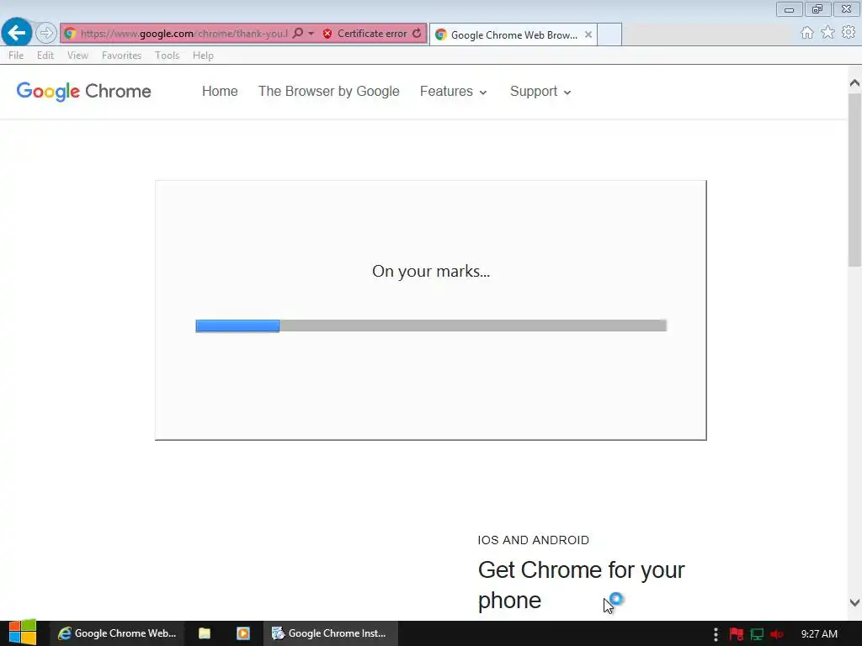Go to the Home link

(220, 91)
